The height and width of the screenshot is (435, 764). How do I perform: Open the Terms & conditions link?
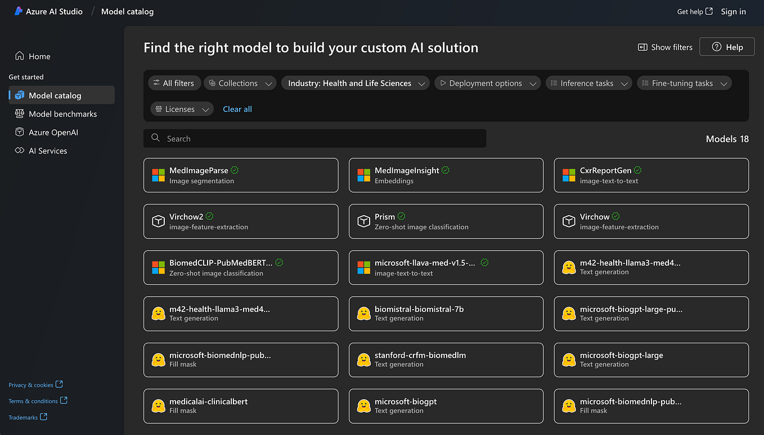click(x=38, y=401)
